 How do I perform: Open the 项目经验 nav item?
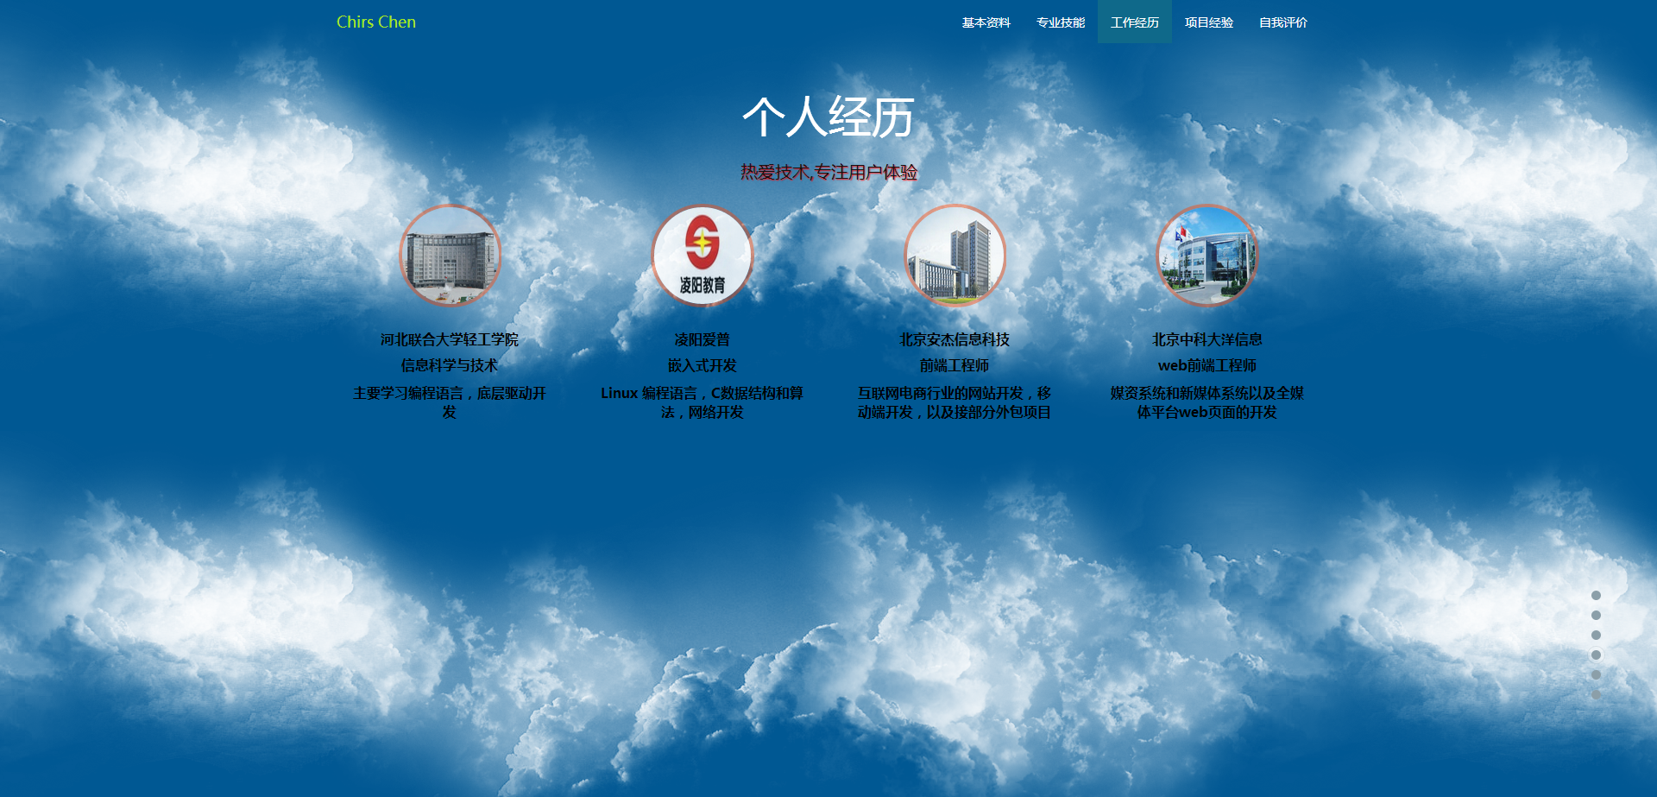(1208, 22)
